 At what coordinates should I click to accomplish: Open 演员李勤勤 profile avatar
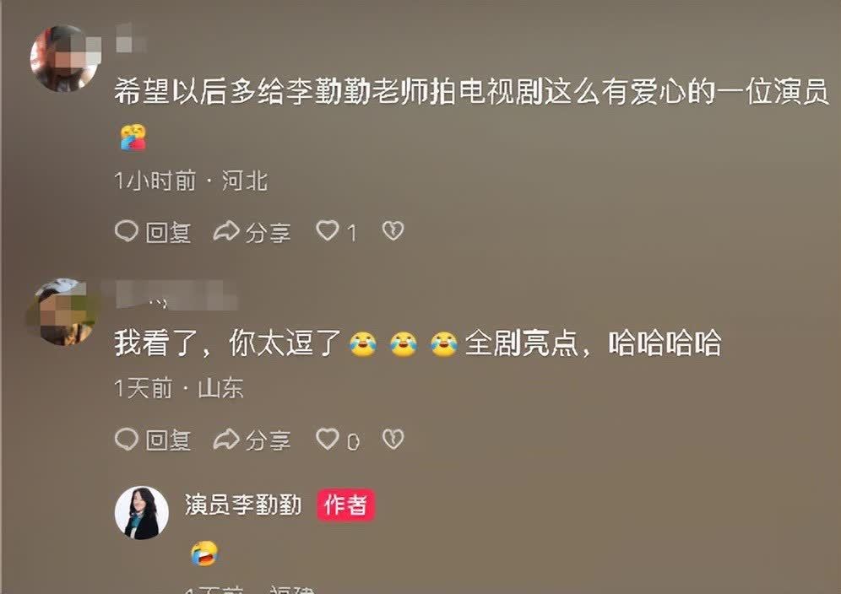[142, 513]
